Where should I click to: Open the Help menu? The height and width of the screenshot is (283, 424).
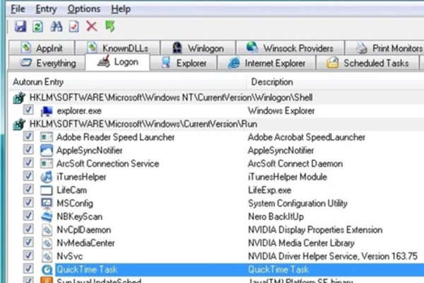click(121, 9)
